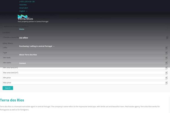170x113 pixels.
Task: Open the Type dropdown
Action: click(x=85, y=53)
